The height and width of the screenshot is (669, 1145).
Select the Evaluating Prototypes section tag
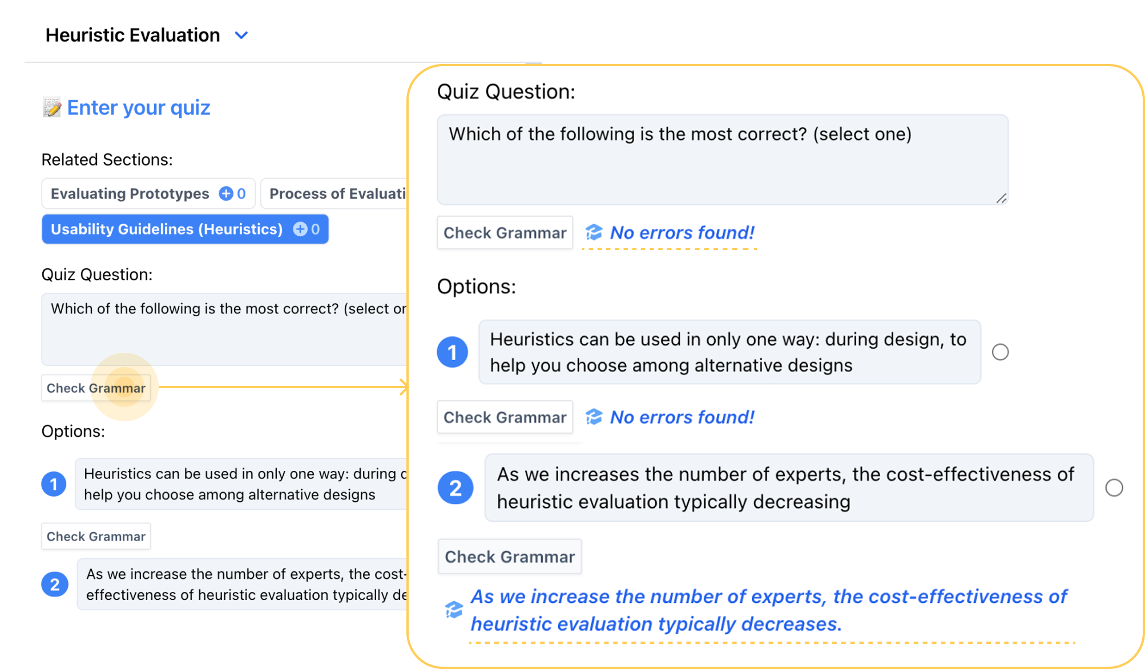[148, 194]
